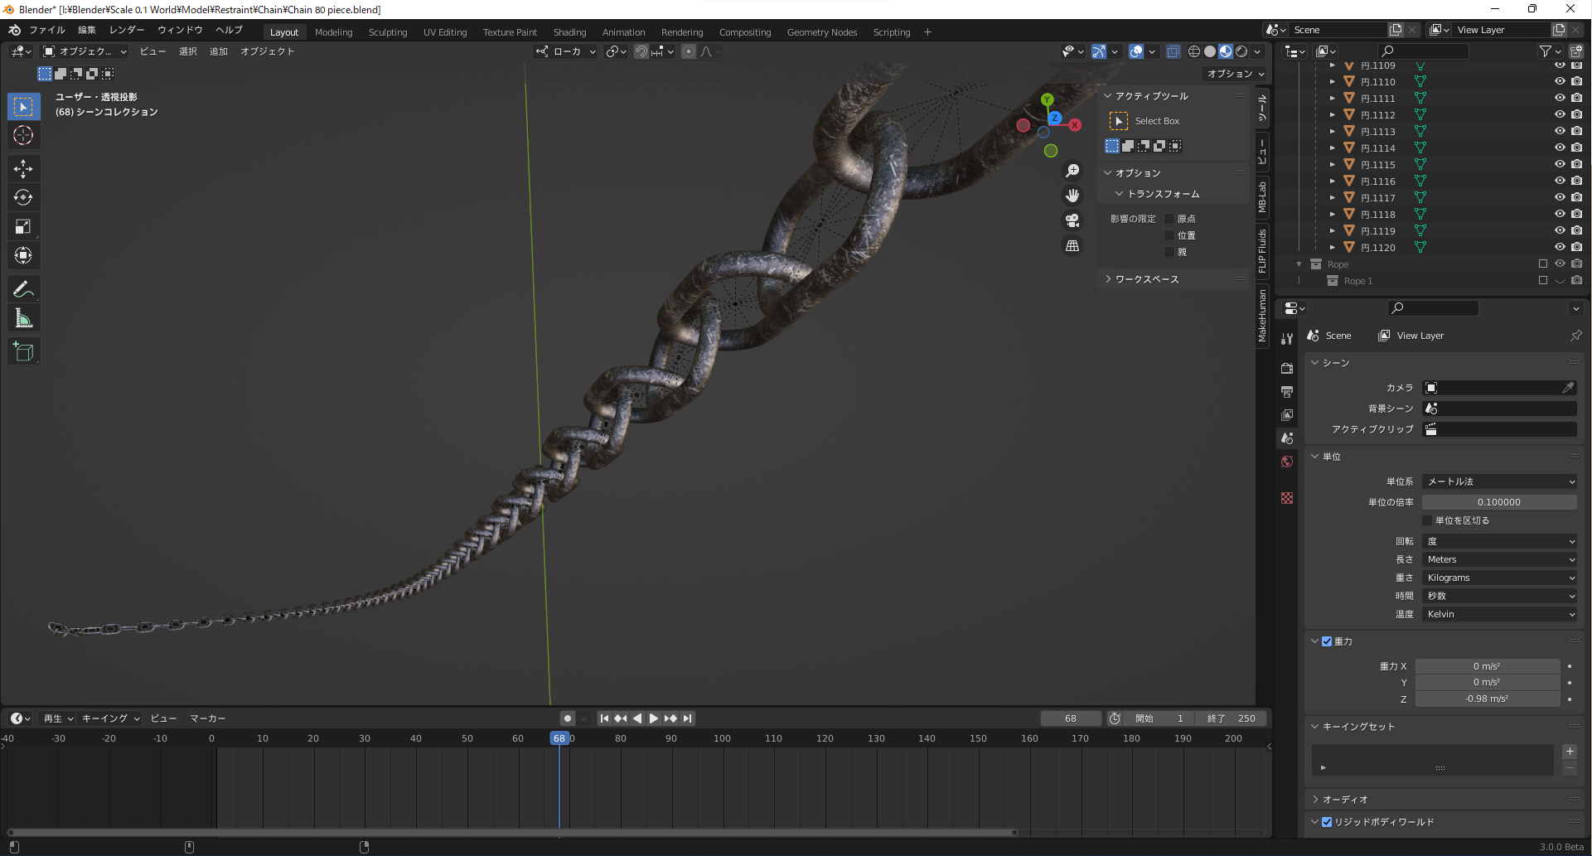Hide object 円.1115 with eye icon
Viewport: 1592px width, 856px height.
1559,164
